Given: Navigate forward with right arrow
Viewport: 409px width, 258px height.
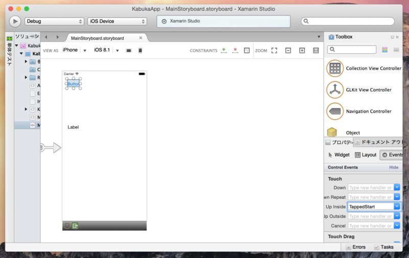Looking at the screenshot, I should pyautogui.click(x=58, y=37).
